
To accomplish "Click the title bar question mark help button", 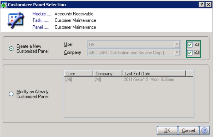I will 202,5.
